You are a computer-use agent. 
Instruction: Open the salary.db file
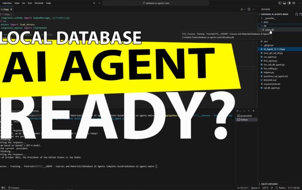tap(269, 30)
